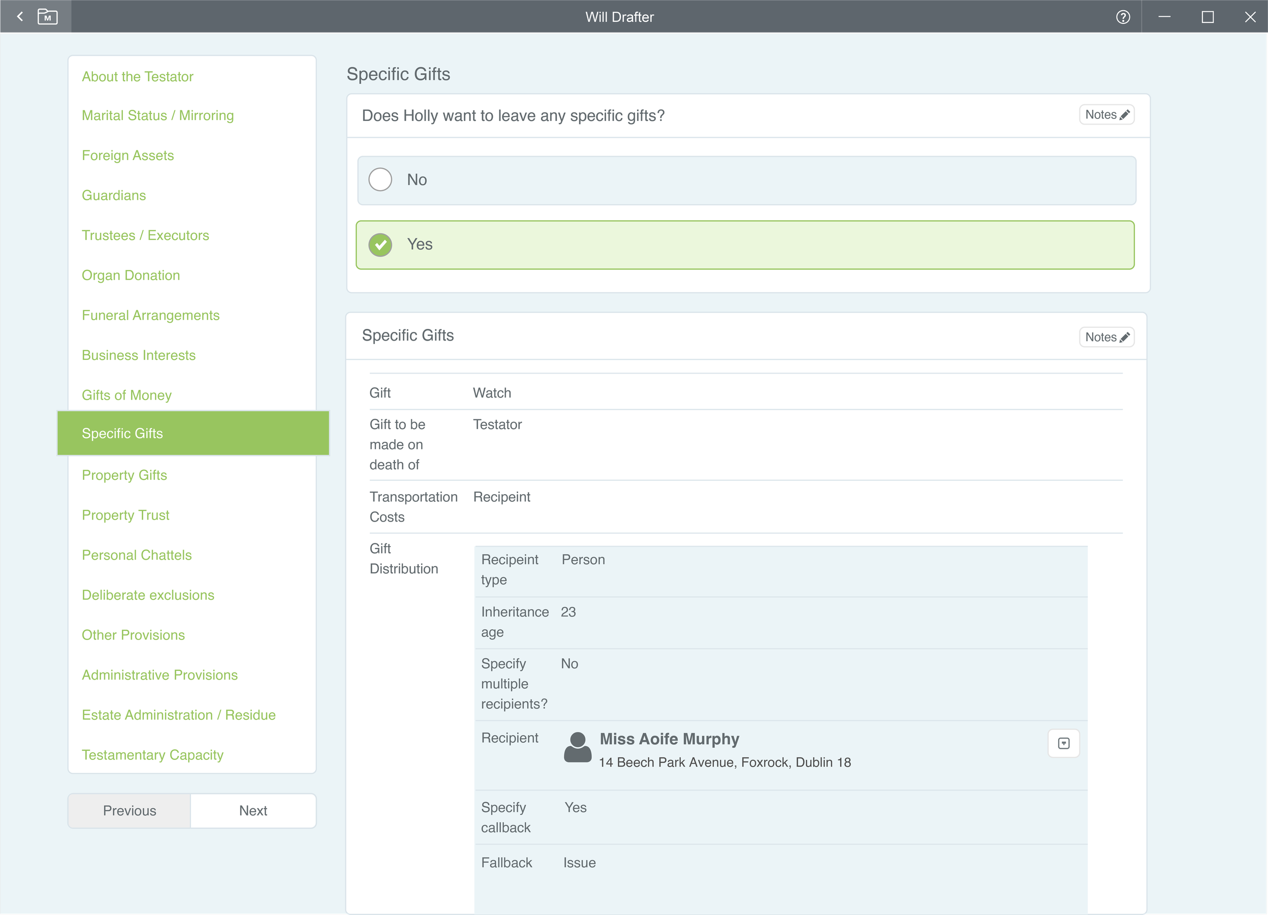Open the help question mark icon
Image resolution: width=1268 pixels, height=915 pixels.
point(1123,17)
